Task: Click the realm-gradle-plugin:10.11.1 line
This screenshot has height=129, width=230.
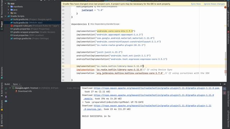Action: pyautogui.click(x=111, y=45)
